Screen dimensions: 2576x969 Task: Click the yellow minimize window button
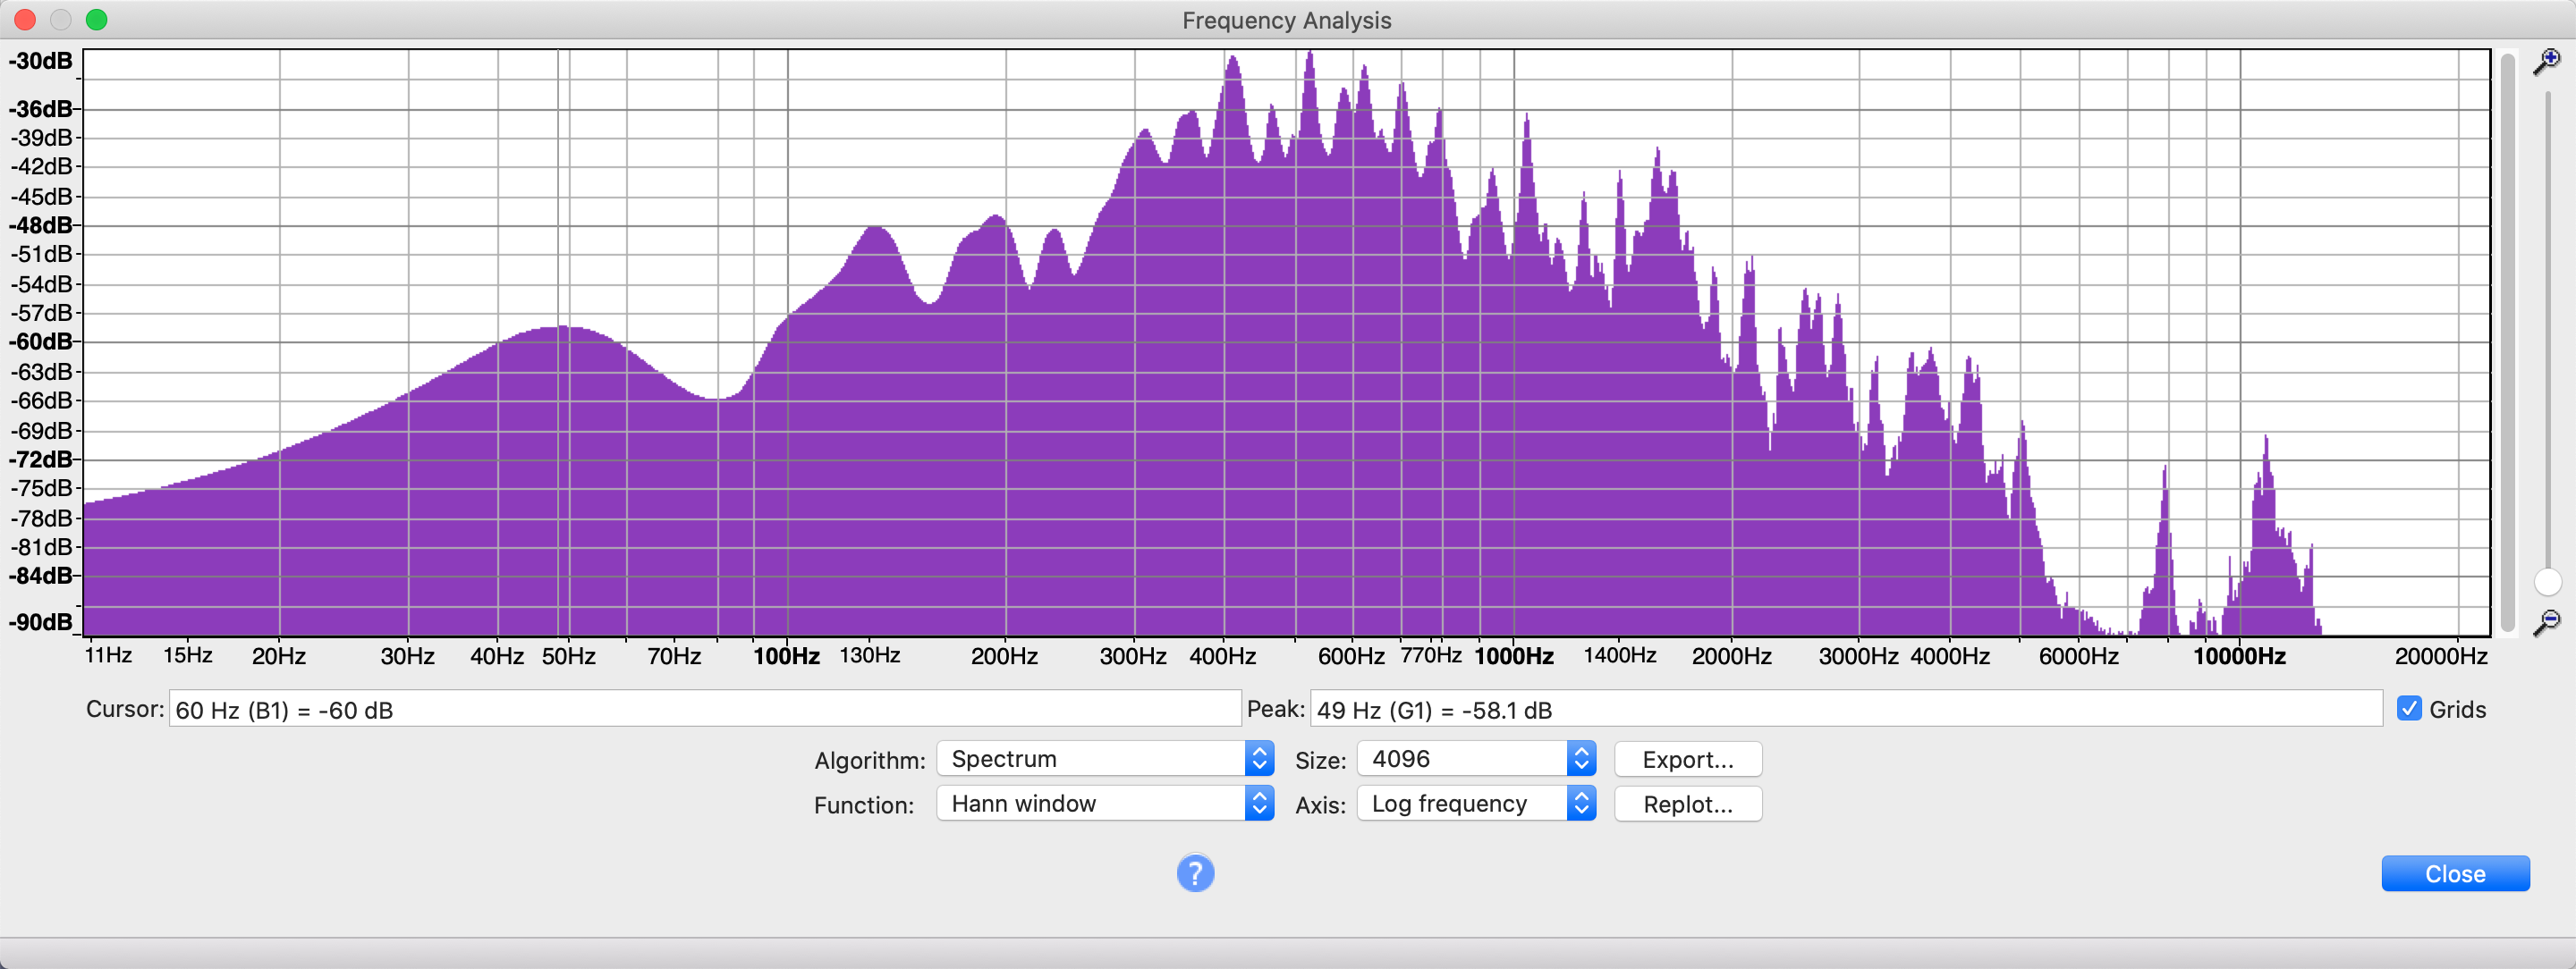click(x=61, y=20)
